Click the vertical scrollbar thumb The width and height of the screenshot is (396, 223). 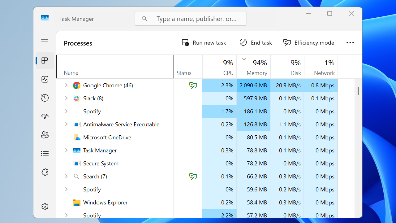click(x=358, y=91)
